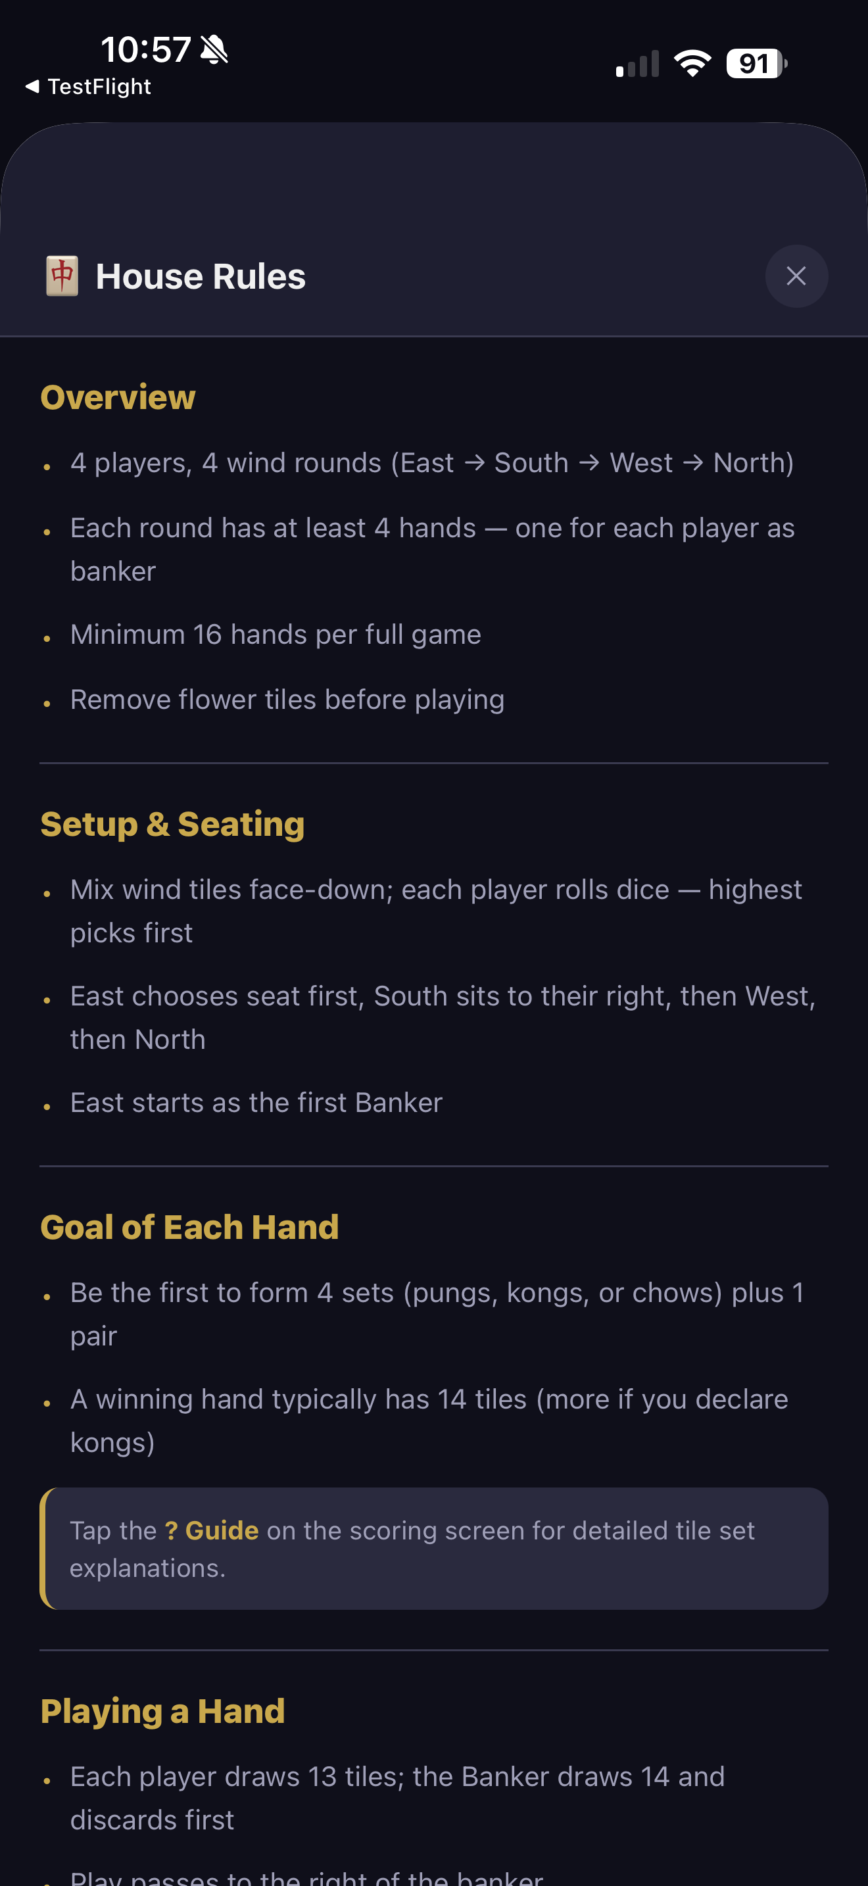The width and height of the screenshot is (868, 1886).
Task: Select the Overview section heading
Action: tap(118, 397)
